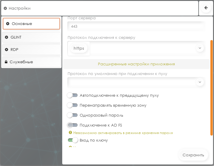Viewport: 214px width, 166px height.
Task: Collapse Расширенные настройки приложения section
Action: click(x=136, y=64)
